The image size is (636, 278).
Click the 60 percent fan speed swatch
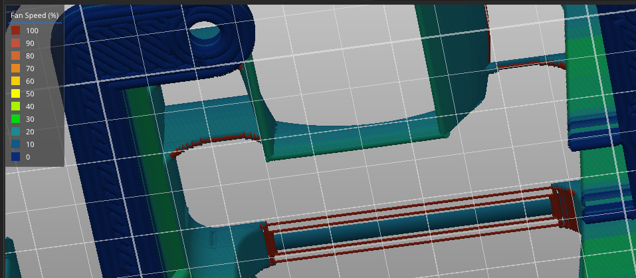15,80
